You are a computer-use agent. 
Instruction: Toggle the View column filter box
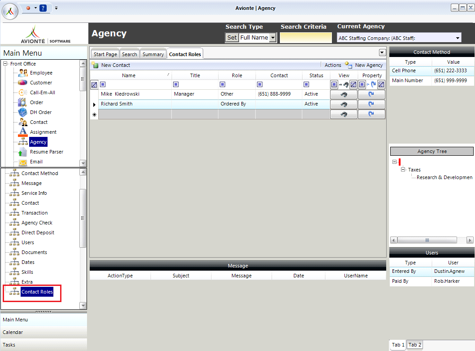click(x=334, y=84)
